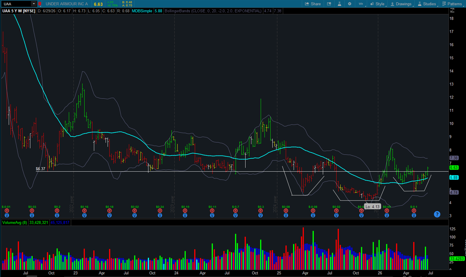This screenshot has height=277, width=466.
Task: Click the Share button
Action: pyautogui.click(x=313, y=4)
